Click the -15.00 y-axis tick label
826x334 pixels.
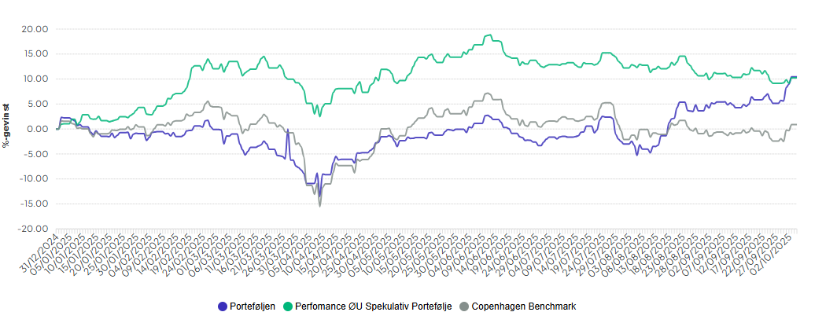(35, 204)
